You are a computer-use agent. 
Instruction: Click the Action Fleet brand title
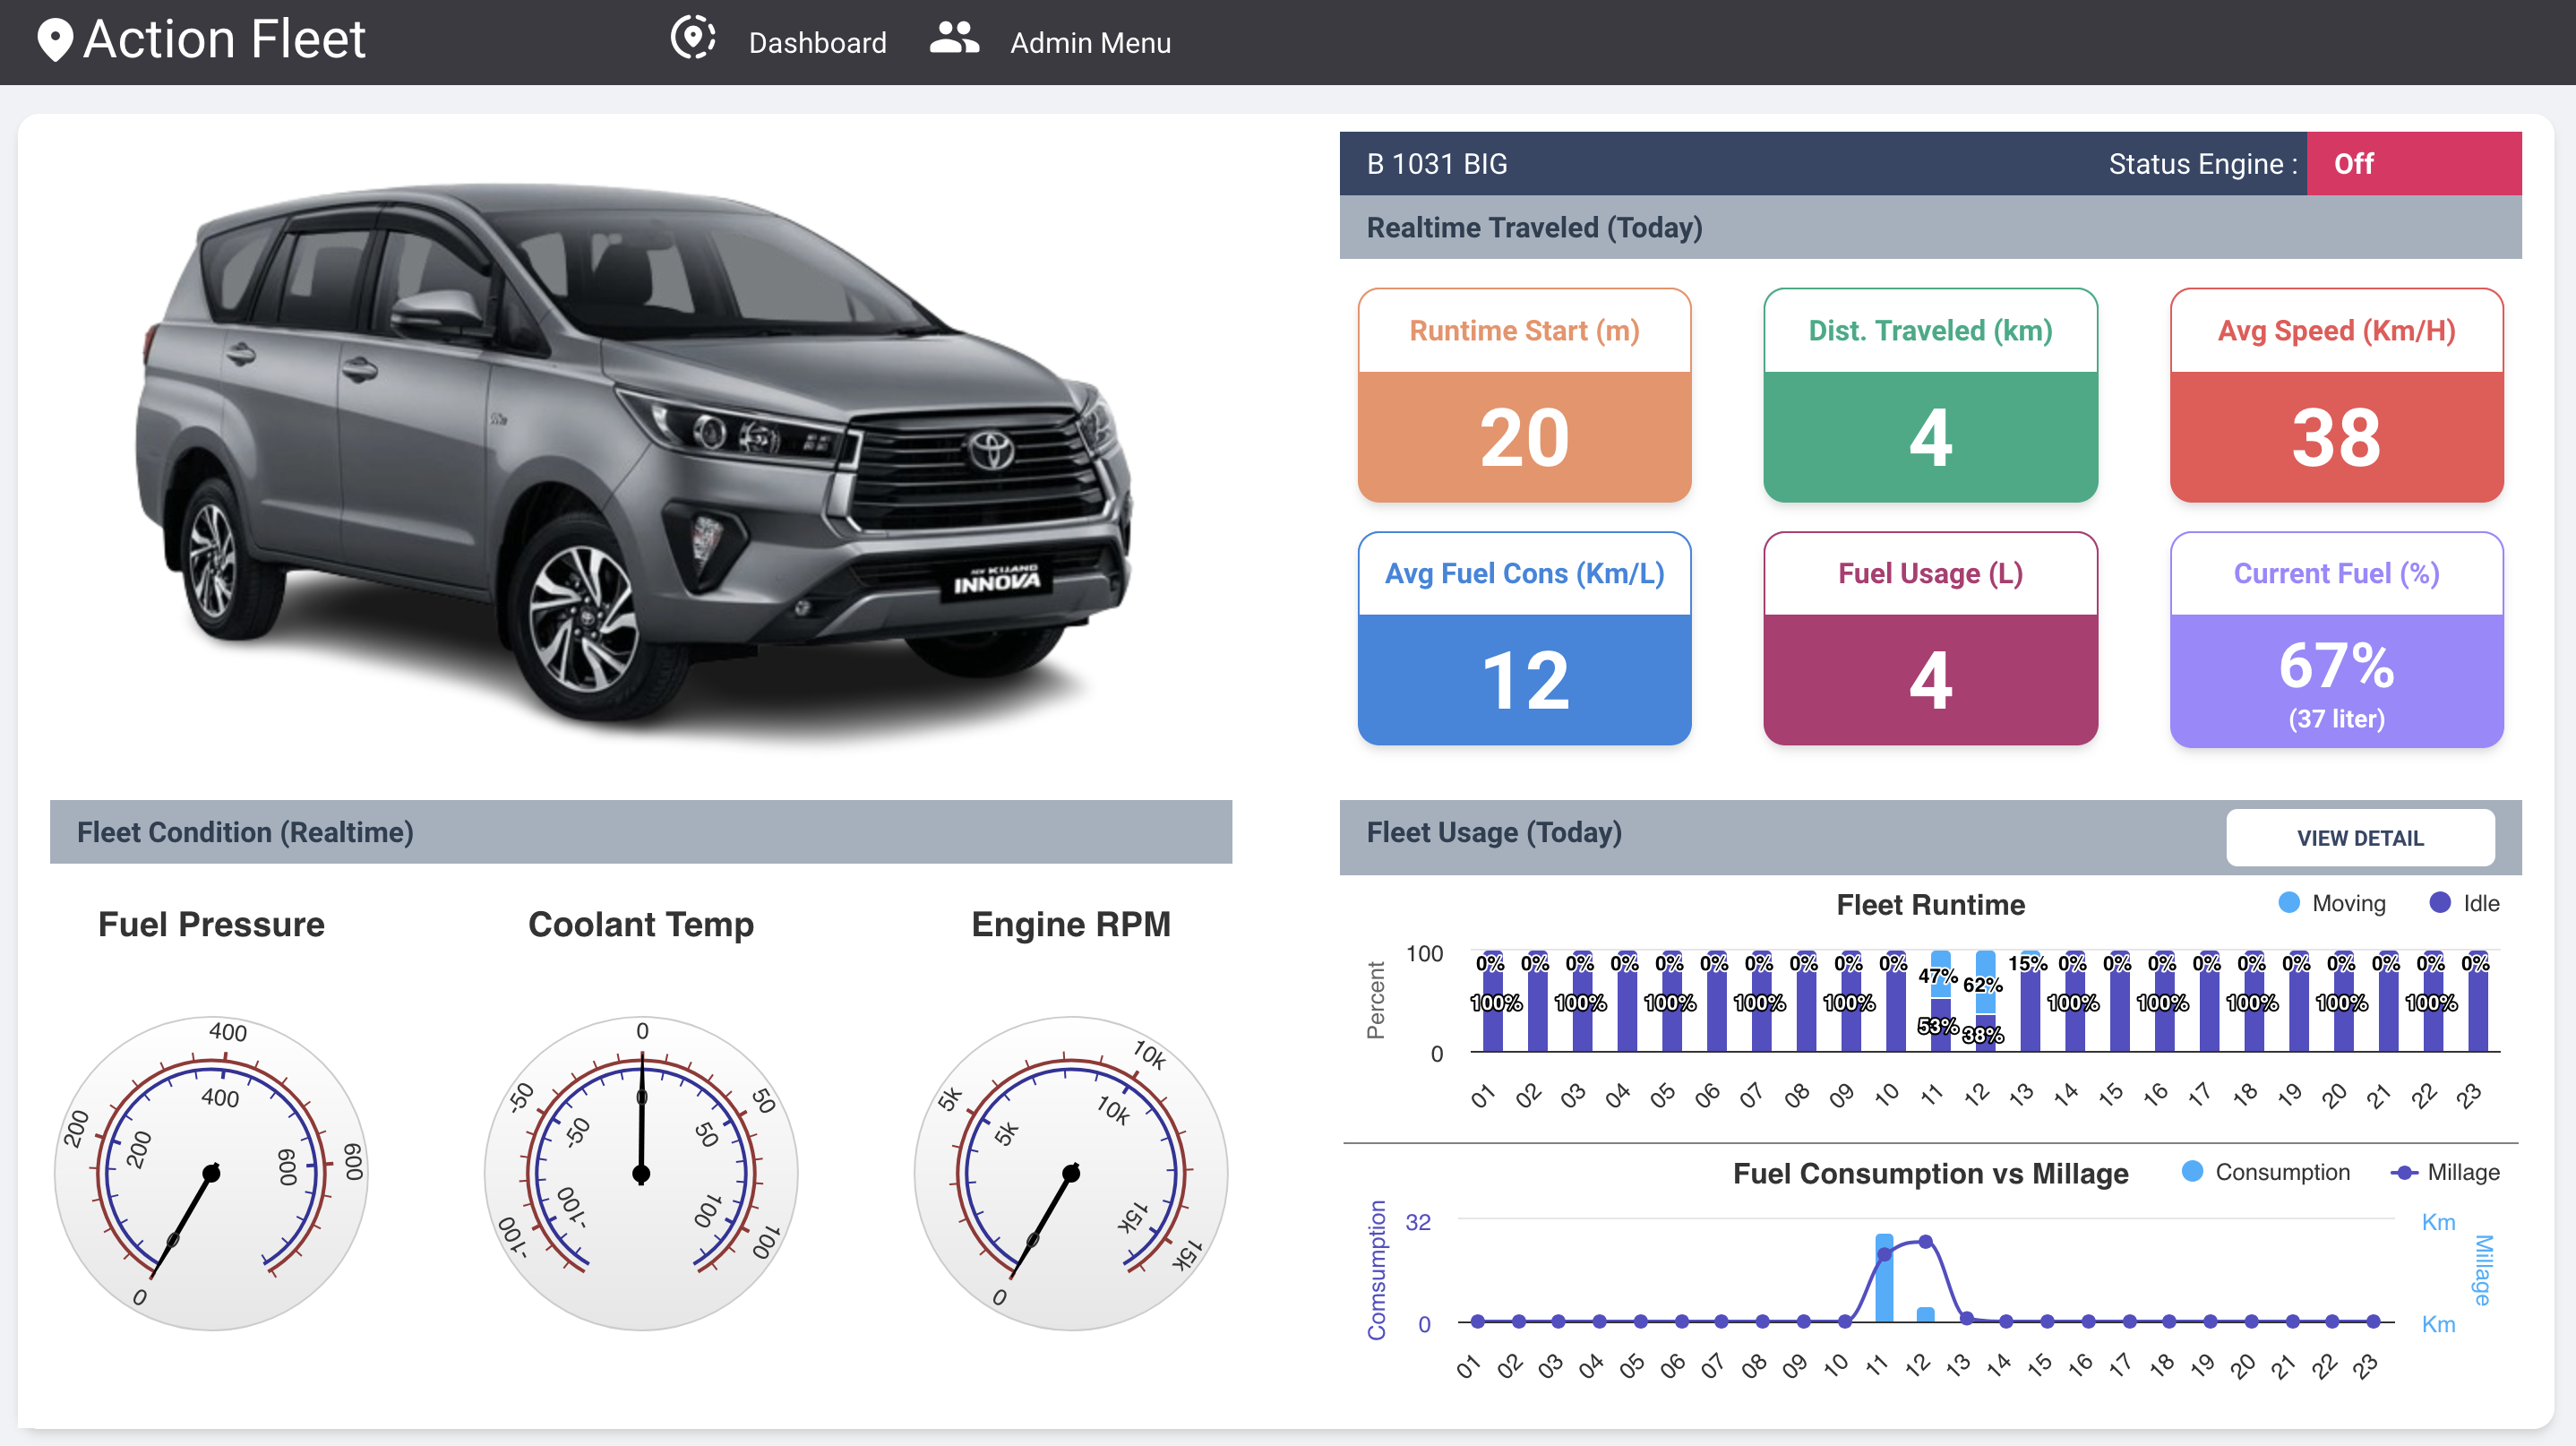(224, 40)
